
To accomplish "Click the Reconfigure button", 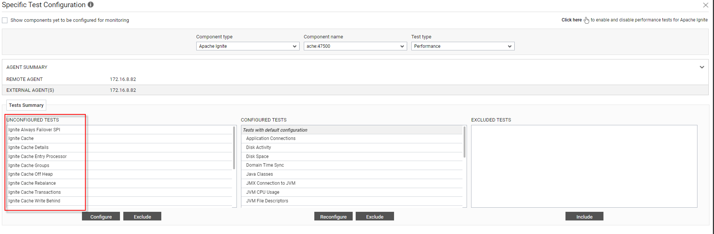I will [x=333, y=217].
